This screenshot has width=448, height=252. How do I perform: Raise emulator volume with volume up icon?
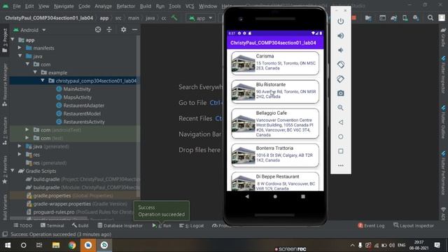click(341, 36)
